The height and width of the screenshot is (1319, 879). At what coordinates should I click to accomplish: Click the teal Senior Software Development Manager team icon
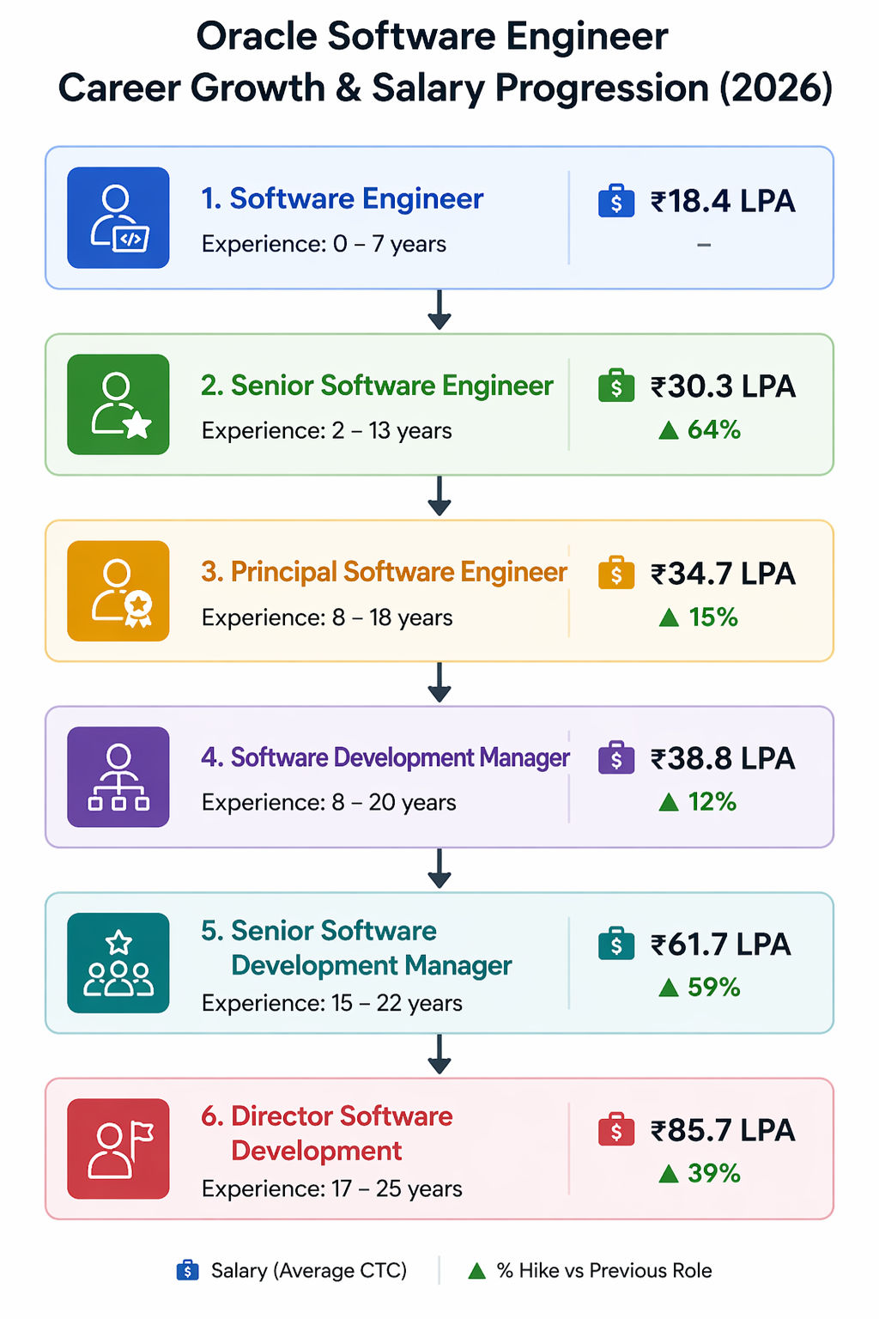coord(118,963)
